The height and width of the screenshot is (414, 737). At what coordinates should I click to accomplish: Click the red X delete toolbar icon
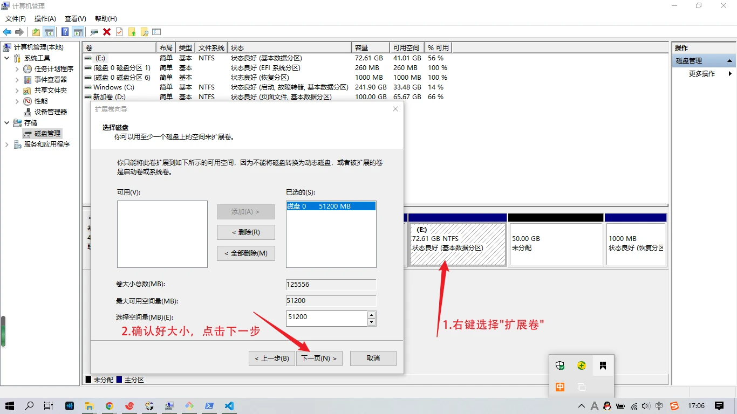click(107, 32)
